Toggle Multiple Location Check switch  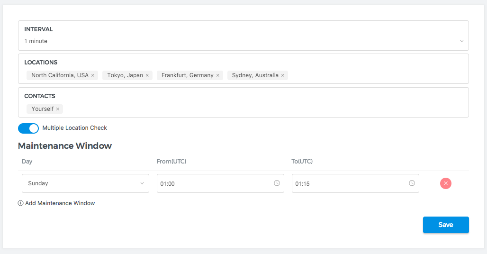(28, 128)
